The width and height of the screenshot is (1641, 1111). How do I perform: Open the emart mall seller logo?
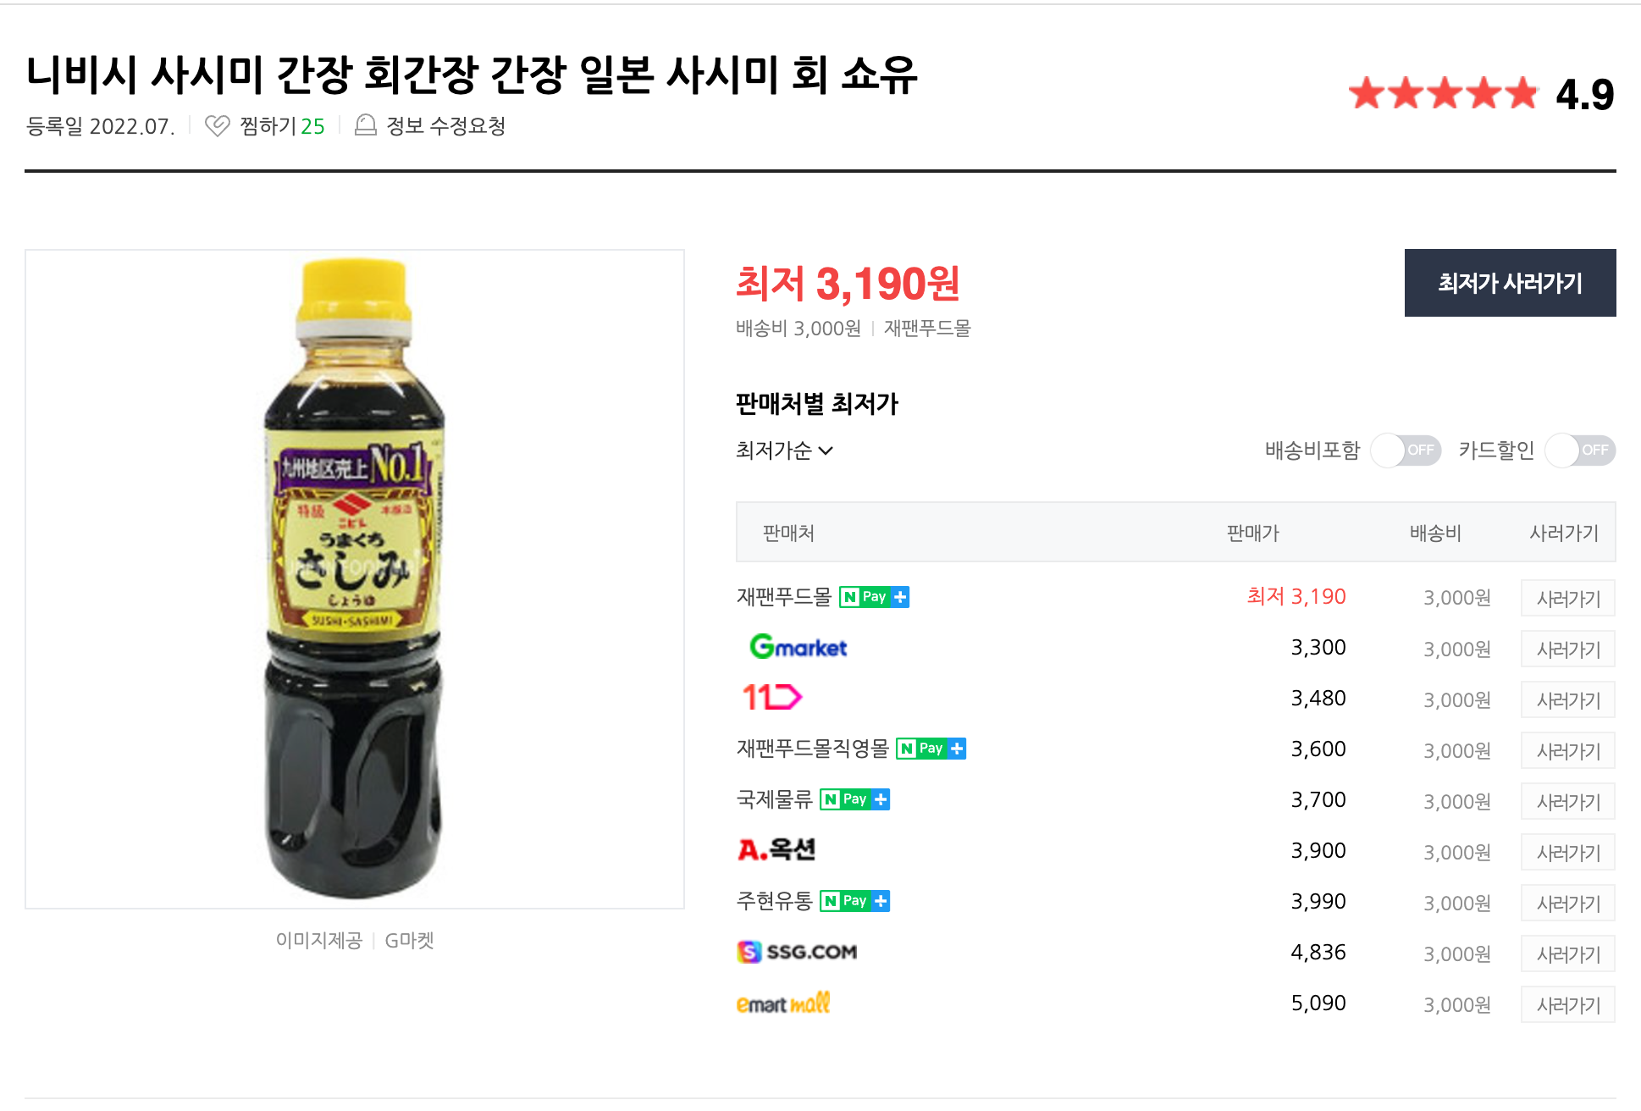(x=783, y=1003)
